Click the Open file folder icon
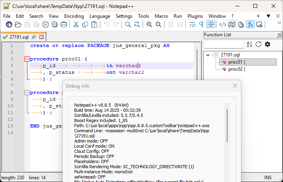Screen dimensions: 283x182 coord(18,24)
